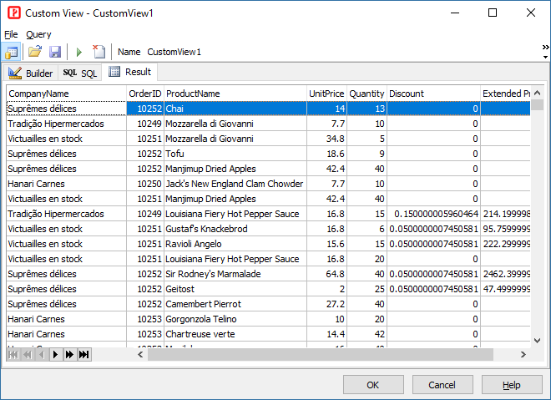551x400 pixels.
Task: Click the Help button
Action: (x=511, y=385)
